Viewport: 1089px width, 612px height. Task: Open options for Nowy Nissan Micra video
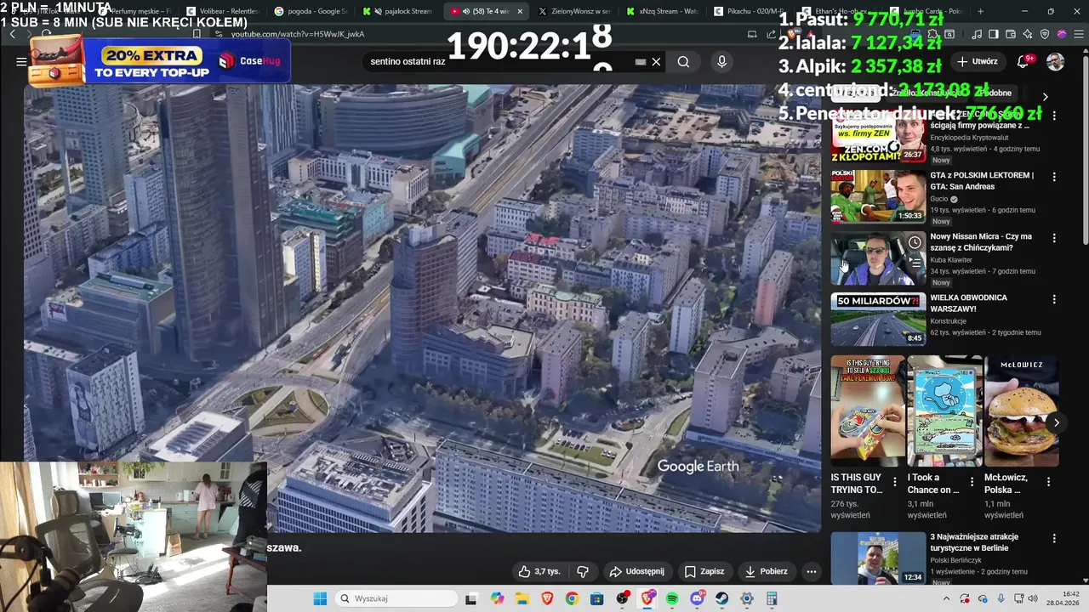point(1054,238)
